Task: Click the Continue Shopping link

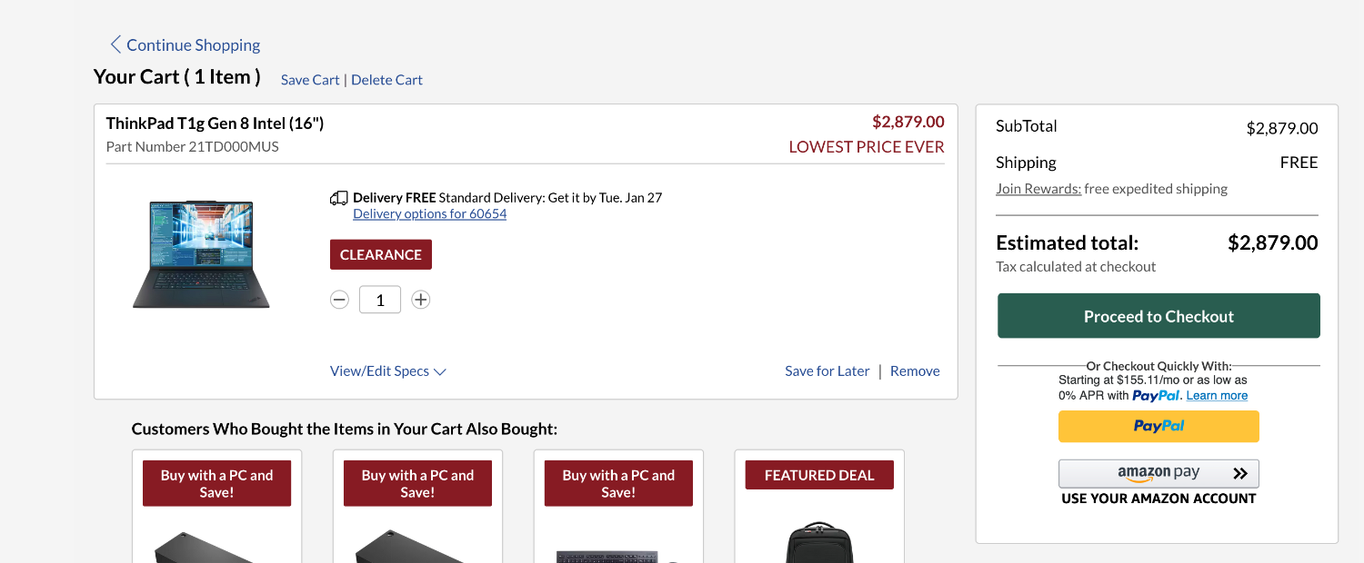Action: 193,44
